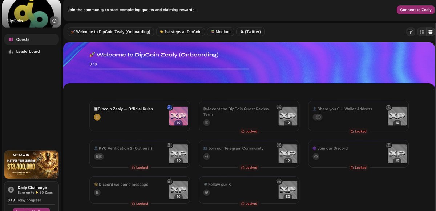
Task: Click globe icon on KYC Verification card
Action: (x=170, y=145)
